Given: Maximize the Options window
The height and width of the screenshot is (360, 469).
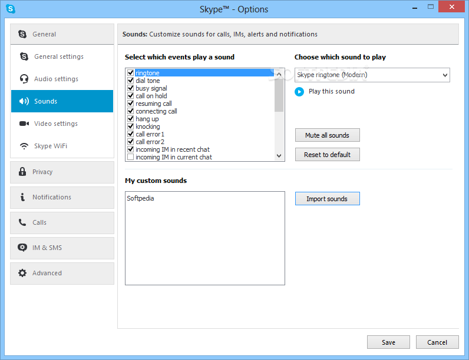Looking at the screenshot, I should (431, 7).
